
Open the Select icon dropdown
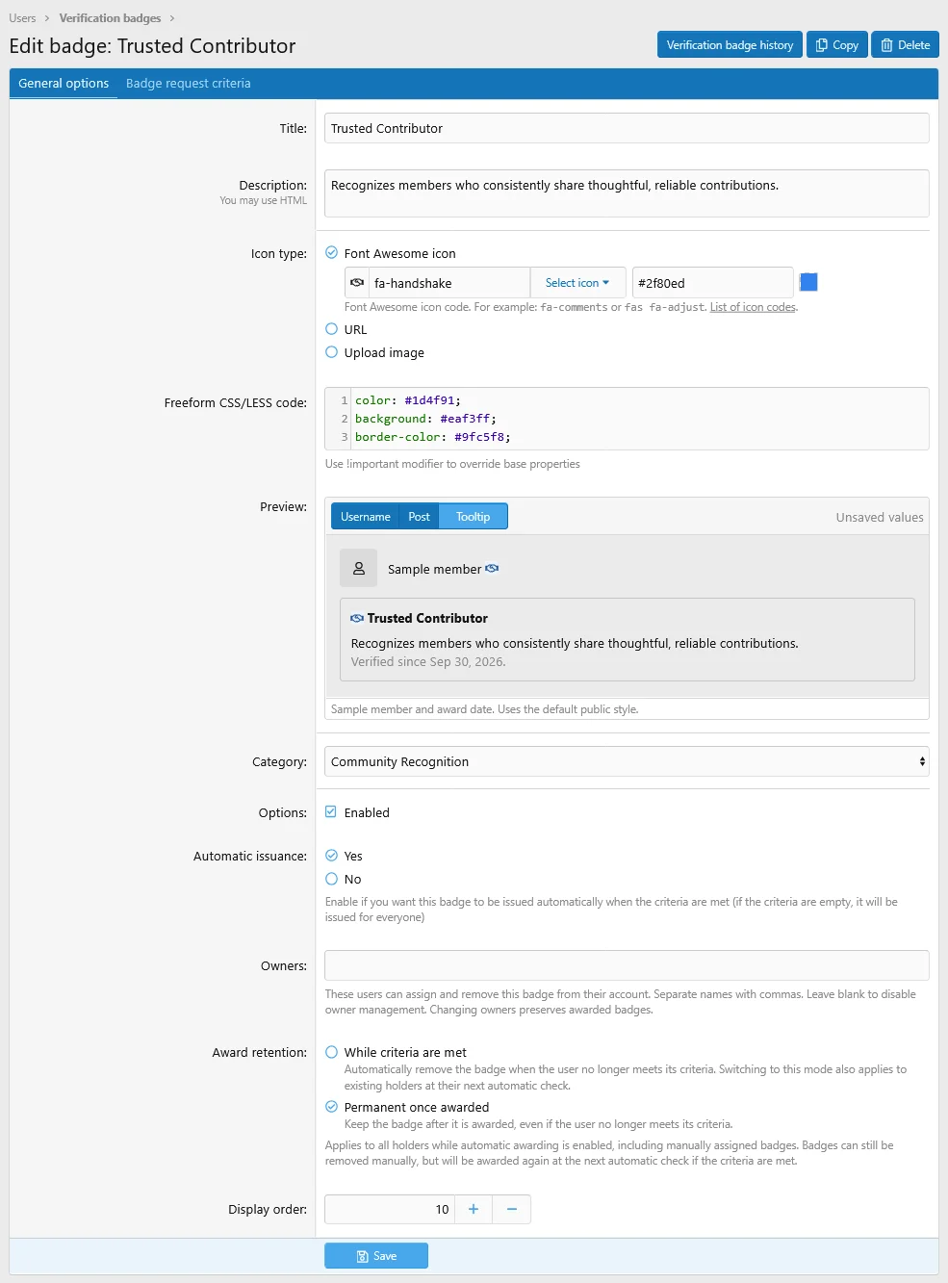tap(577, 283)
